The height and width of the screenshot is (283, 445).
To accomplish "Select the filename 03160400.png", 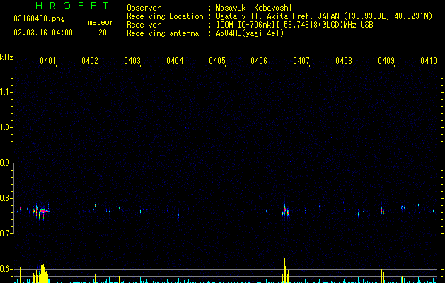I will [x=39, y=18].
